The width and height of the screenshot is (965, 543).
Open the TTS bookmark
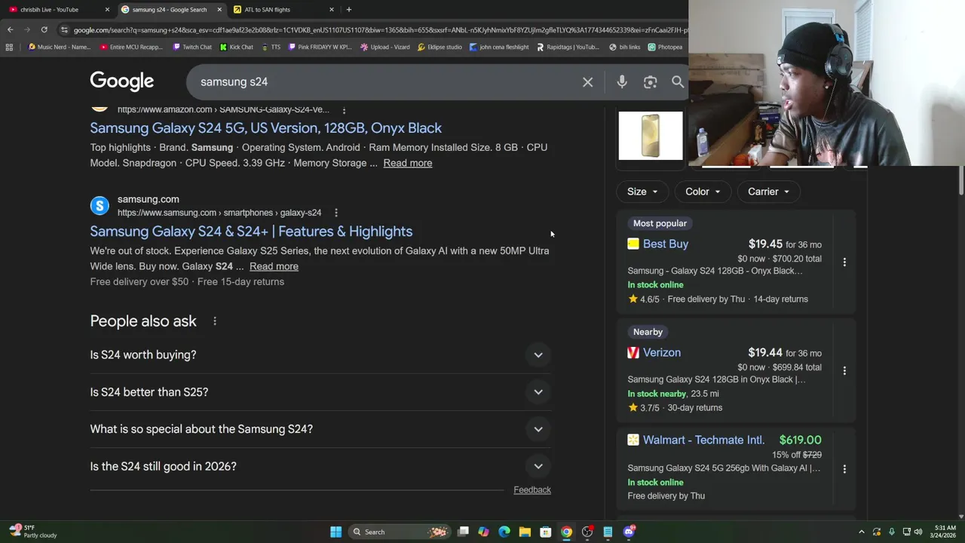[271, 47]
